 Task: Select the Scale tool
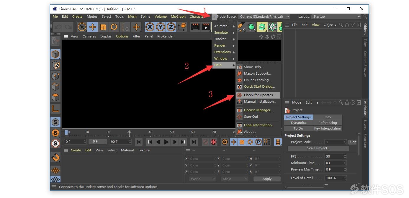(103, 27)
